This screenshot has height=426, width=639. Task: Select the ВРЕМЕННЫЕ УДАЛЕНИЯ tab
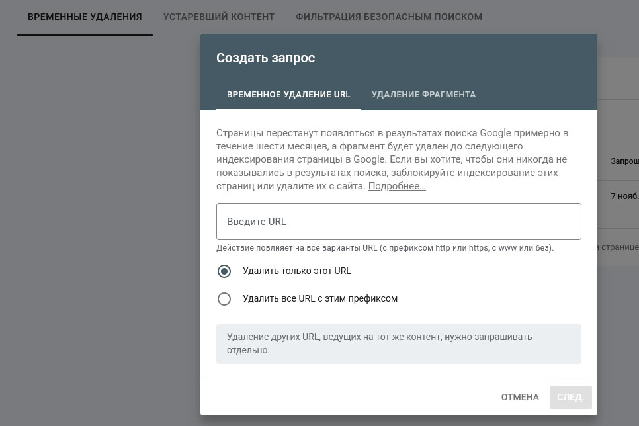tap(84, 17)
